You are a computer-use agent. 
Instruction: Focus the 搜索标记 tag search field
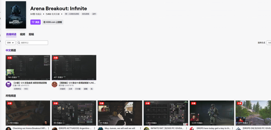[x=32, y=43]
